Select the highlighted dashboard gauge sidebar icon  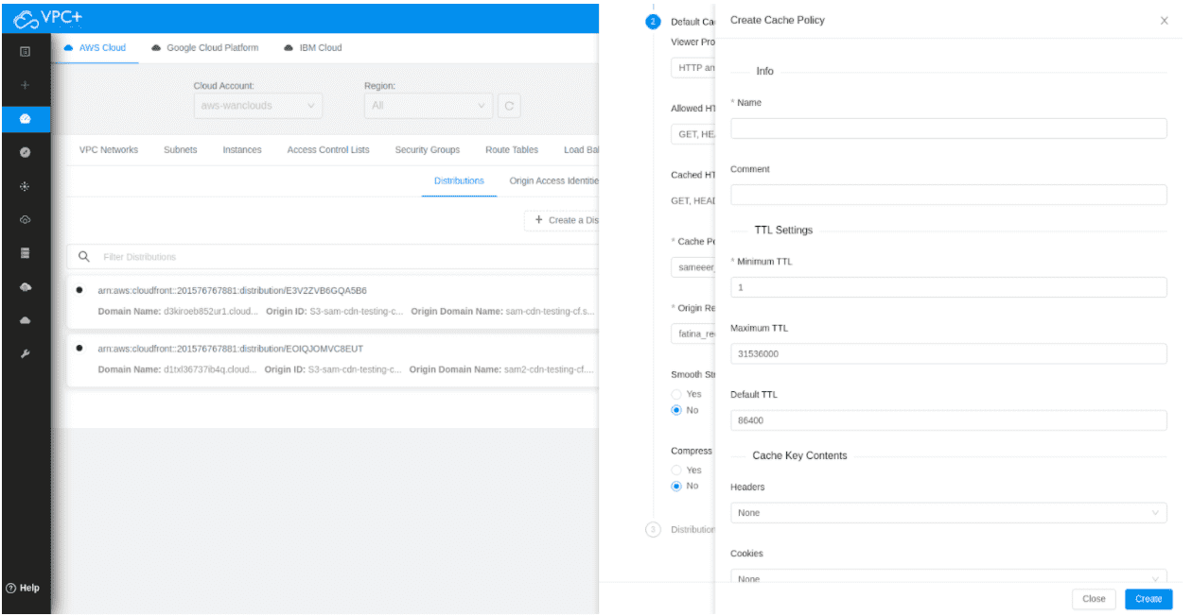pyautogui.click(x=26, y=119)
